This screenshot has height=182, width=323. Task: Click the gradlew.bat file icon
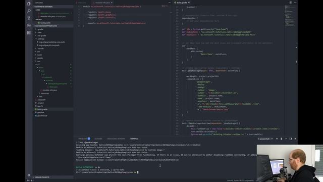pyautogui.click(x=36, y=116)
